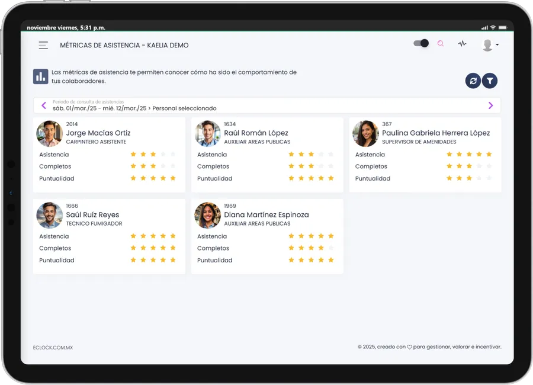Click the bar chart metrics icon

pyautogui.click(x=40, y=76)
